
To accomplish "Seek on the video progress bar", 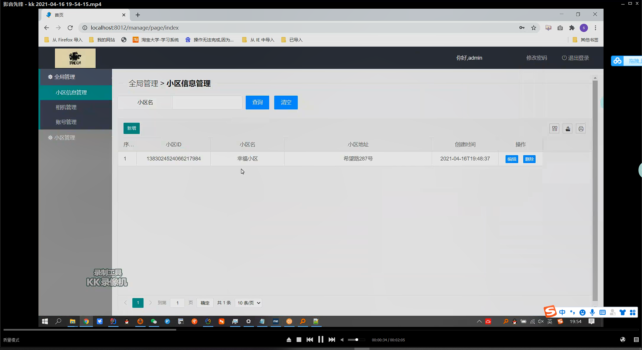I will (321, 330).
